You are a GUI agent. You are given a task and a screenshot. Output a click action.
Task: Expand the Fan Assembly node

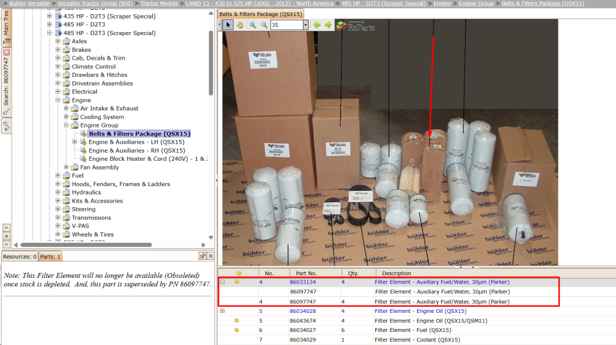coord(66,167)
